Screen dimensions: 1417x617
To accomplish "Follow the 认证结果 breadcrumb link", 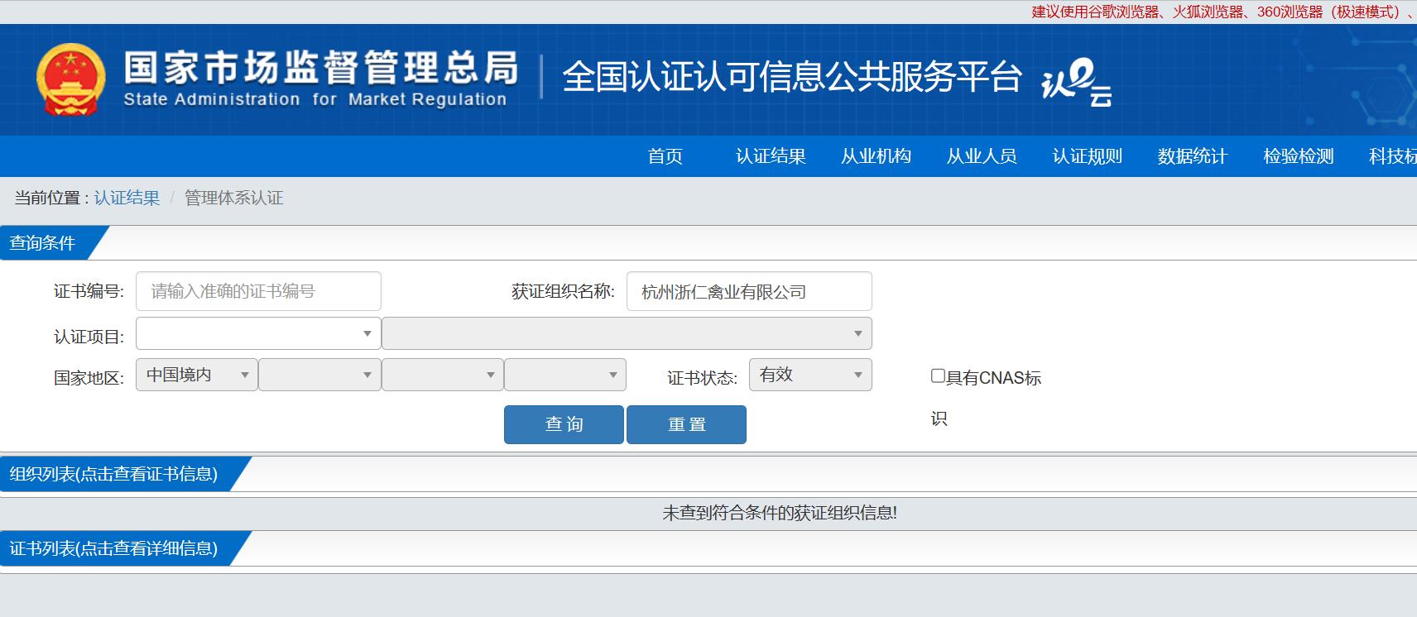I will click(x=127, y=198).
